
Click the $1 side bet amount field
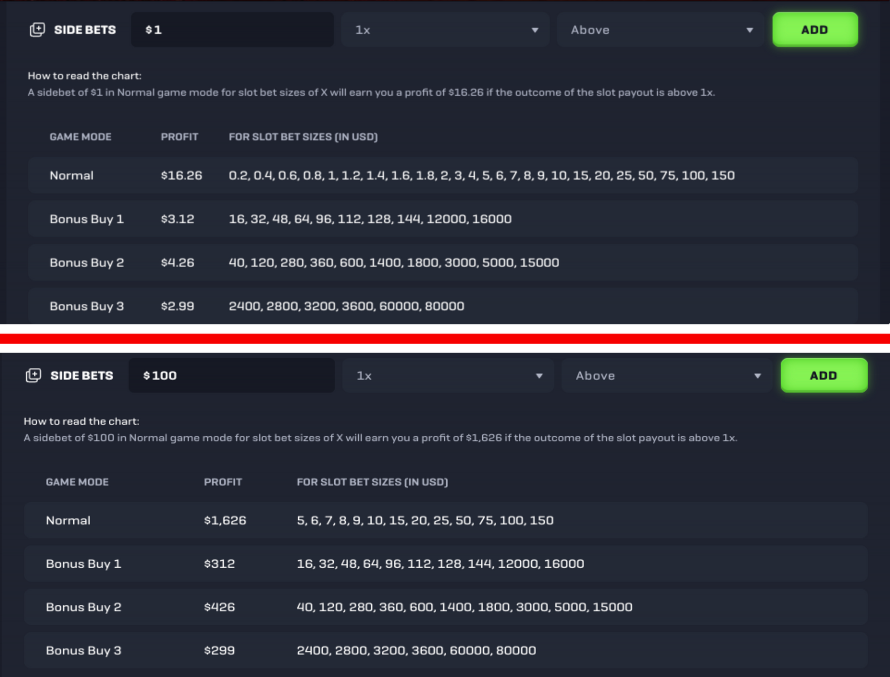232,30
